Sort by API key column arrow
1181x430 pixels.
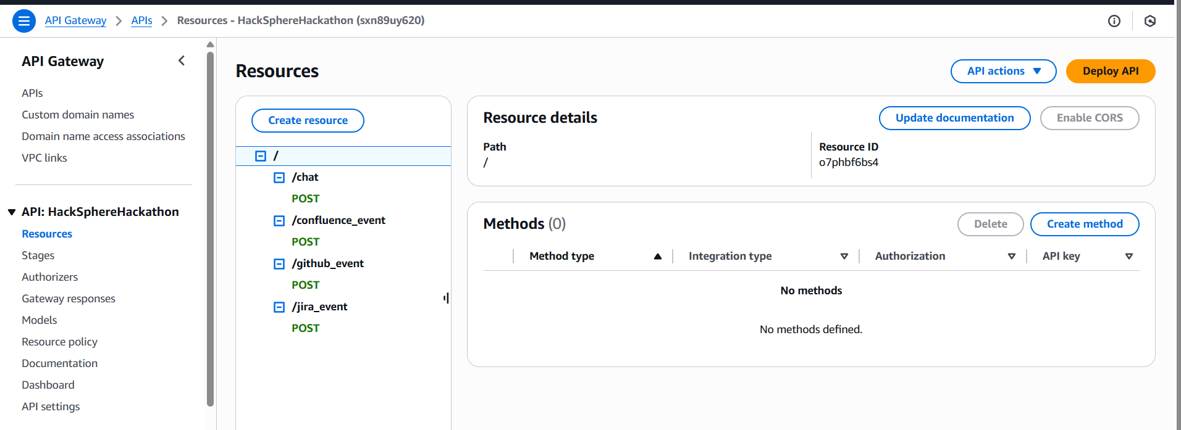[x=1129, y=257]
